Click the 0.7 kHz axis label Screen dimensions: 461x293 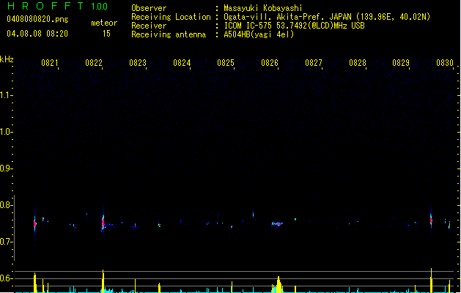(x=6, y=242)
